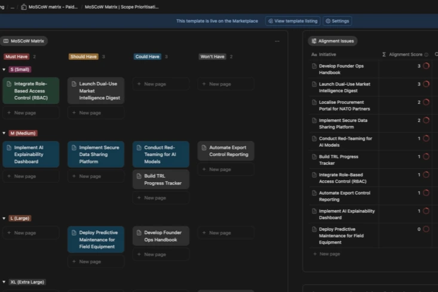This screenshot has height=292, width=438.
Task: Collapse the L (Large) group
Action: point(4,219)
